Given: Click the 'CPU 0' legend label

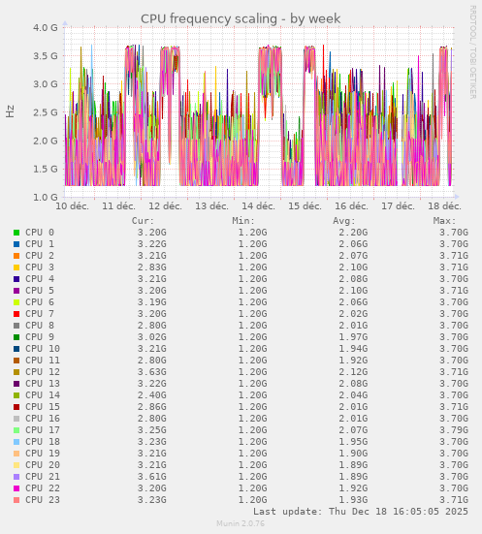Looking at the screenshot, I should tap(40, 233).
